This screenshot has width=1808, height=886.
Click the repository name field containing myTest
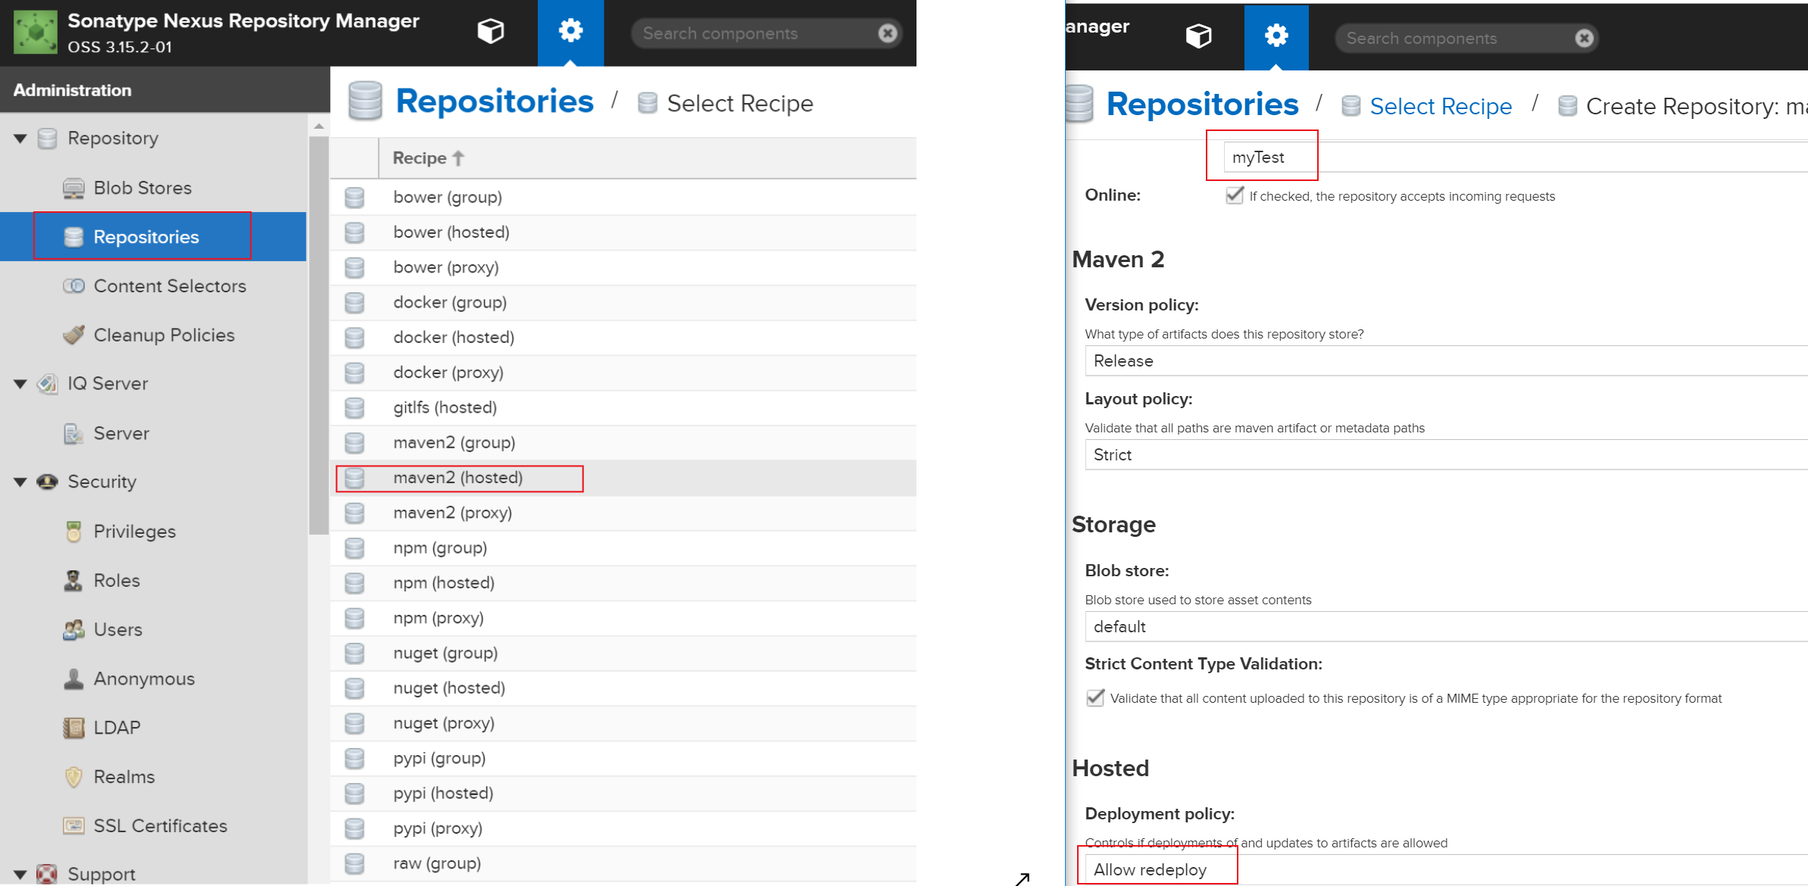point(1516,158)
